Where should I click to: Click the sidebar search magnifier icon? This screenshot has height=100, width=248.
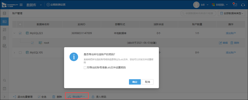4,80
